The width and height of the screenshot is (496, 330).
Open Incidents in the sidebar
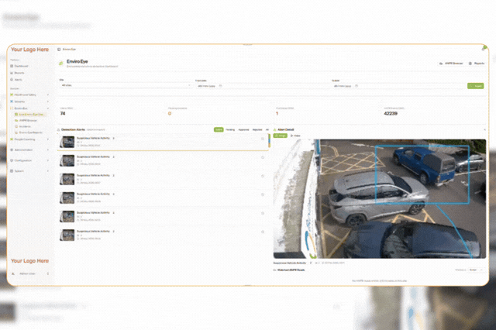click(22, 126)
